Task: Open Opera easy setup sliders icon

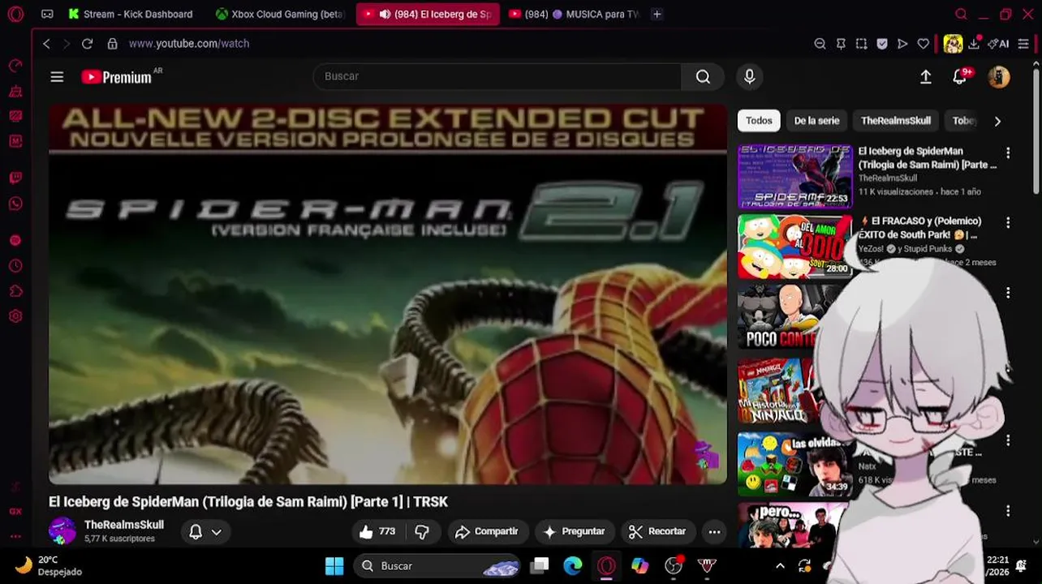Action: point(1023,44)
